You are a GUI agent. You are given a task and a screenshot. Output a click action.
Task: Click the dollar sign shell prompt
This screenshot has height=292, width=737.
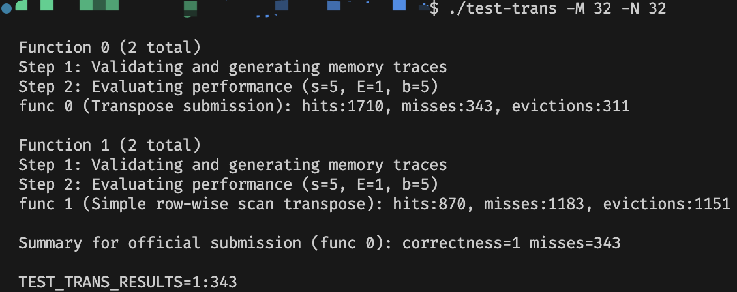click(435, 8)
